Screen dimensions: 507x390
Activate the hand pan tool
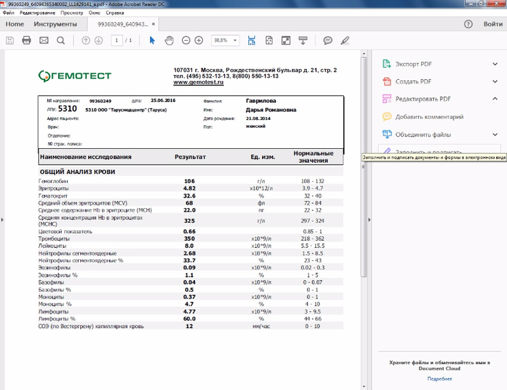[169, 40]
